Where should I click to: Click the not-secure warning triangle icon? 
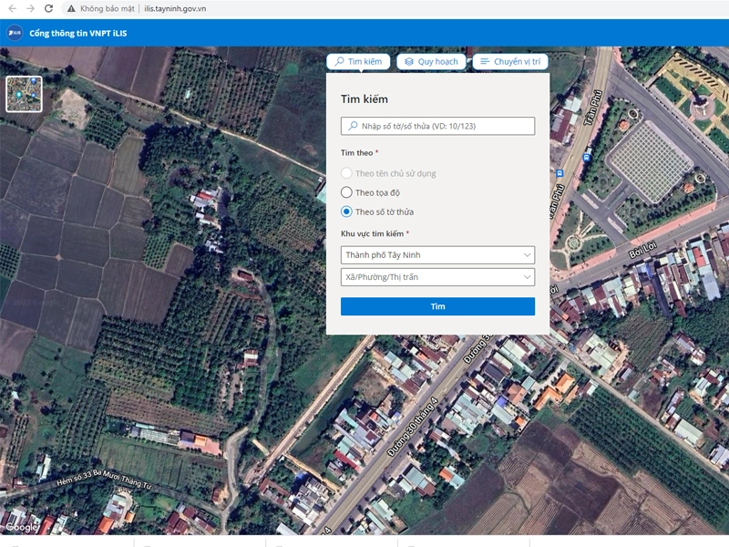tap(71, 8)
